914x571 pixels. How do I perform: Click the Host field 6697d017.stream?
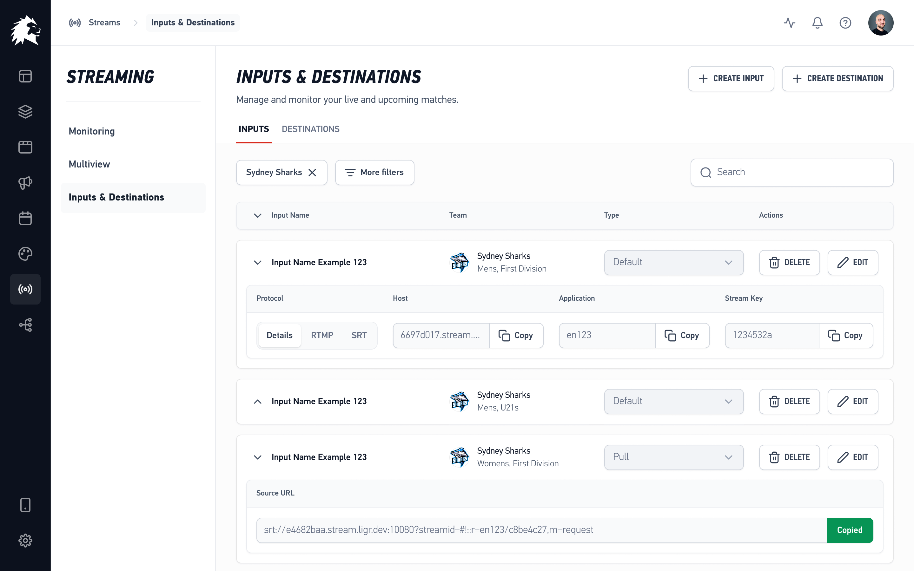click(x=441, y=335)
